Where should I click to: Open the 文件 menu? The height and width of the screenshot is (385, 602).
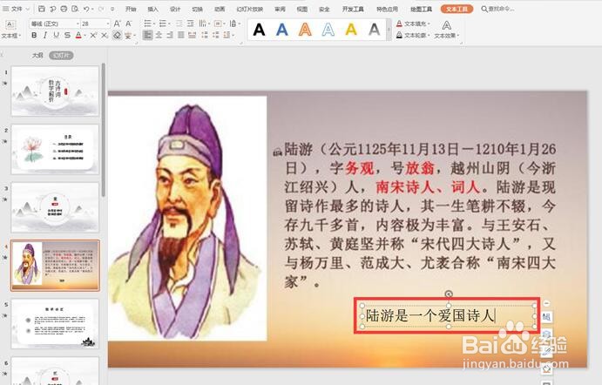click(16, 9)
